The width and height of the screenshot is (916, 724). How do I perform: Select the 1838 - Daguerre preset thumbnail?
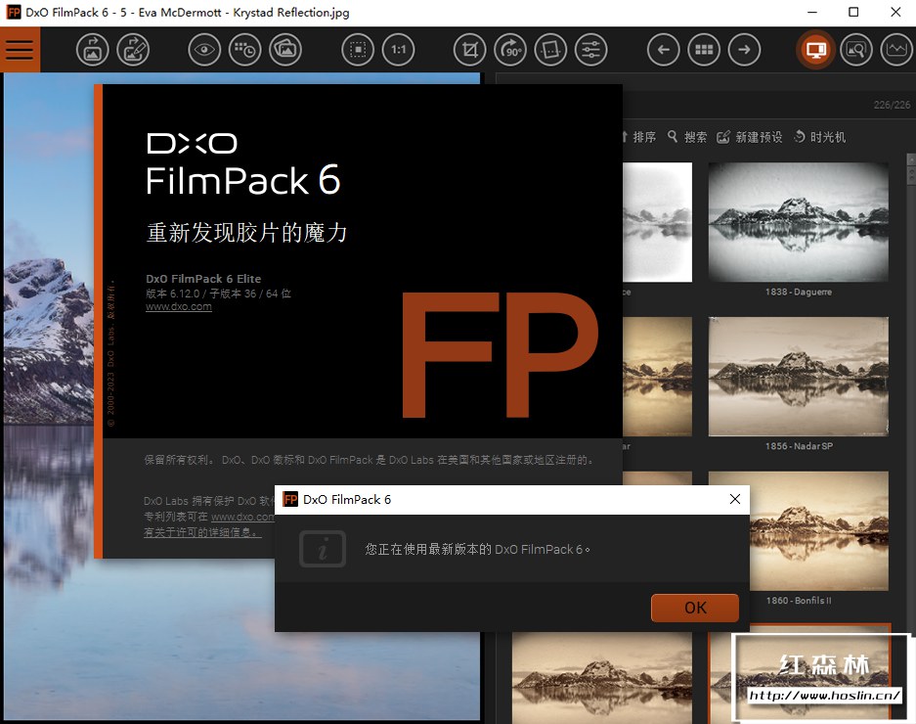(x=799, y=222)
